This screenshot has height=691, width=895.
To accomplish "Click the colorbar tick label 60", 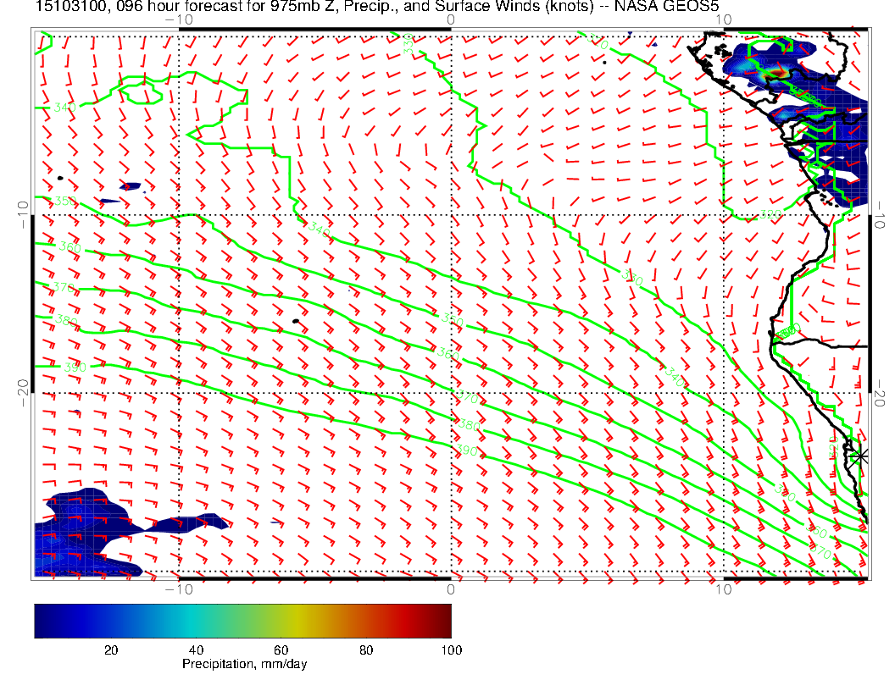I will tap(281, 650).
